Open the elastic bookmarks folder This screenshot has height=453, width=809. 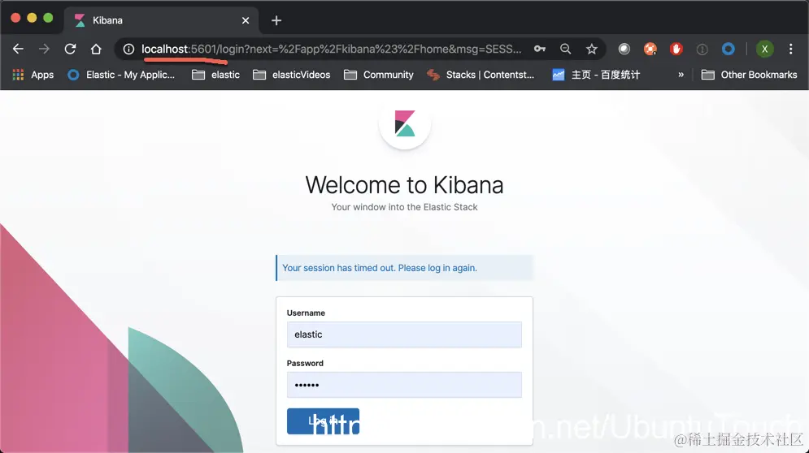click(215, 75)
